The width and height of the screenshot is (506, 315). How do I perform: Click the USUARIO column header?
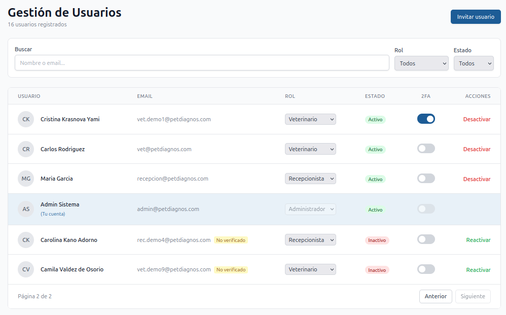pos(29,96)
